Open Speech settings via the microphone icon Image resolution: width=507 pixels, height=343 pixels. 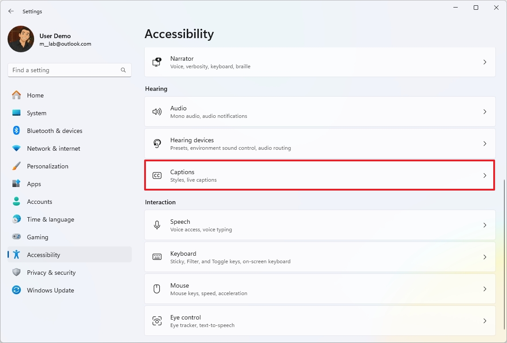point(157,225)
